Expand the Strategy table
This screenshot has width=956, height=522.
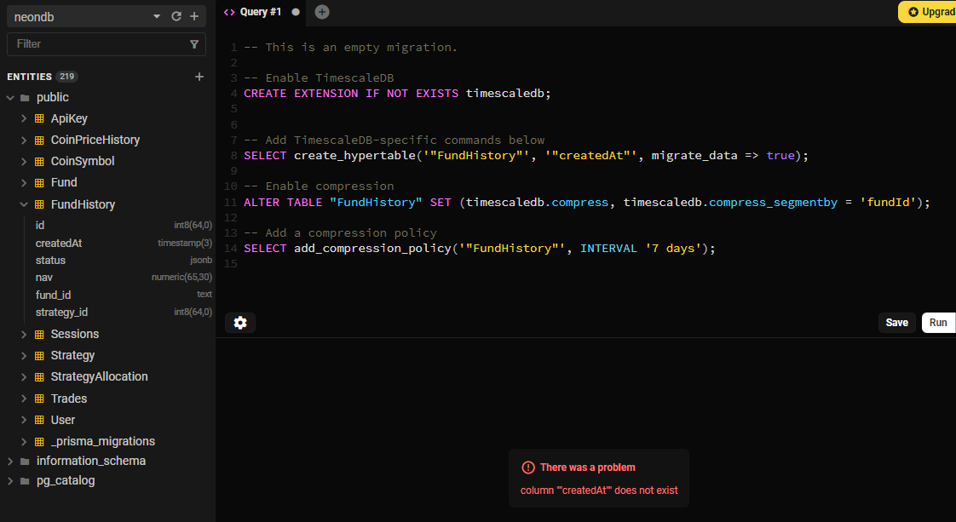(x=24, y=355)
